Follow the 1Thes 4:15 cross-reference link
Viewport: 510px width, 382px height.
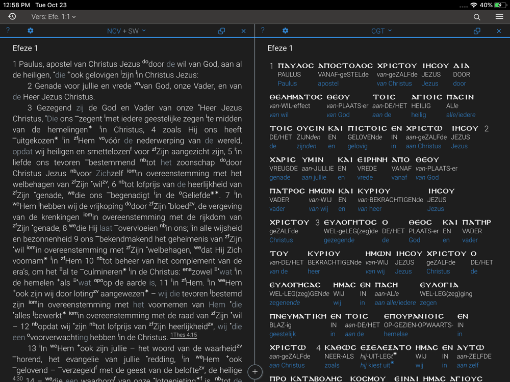coord(184,335)
